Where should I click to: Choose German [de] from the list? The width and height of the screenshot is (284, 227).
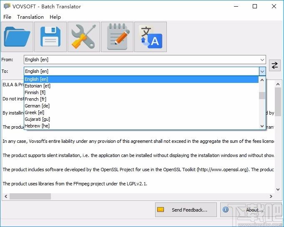click(141, 106)
